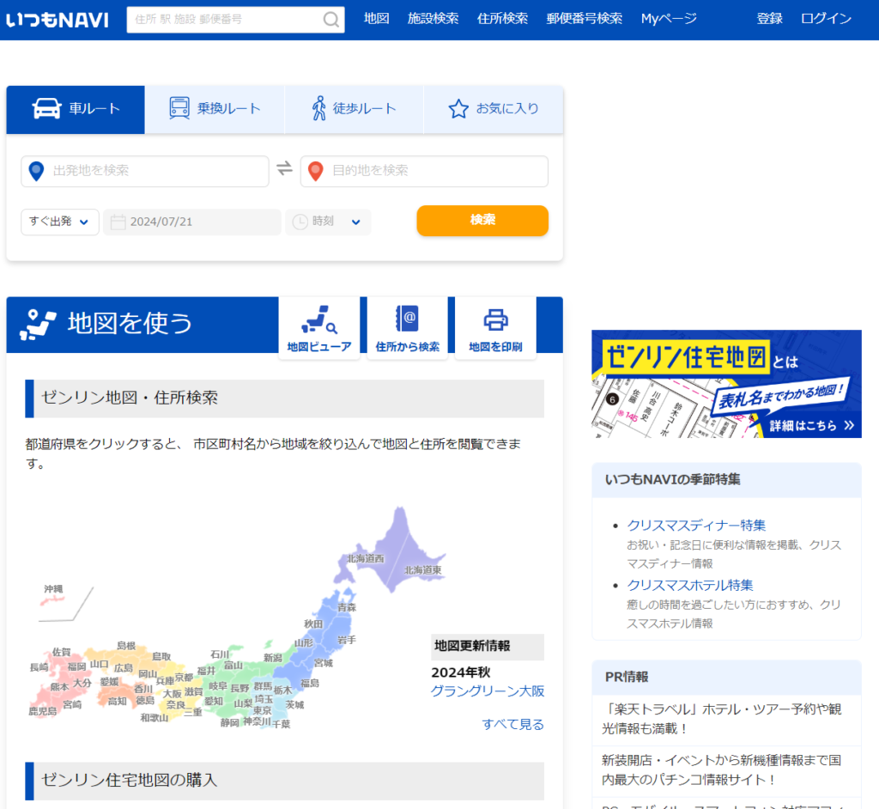The image size is (879, 809).
Task: Select 北海道東 region on the map
Action: tap(422, 570)
